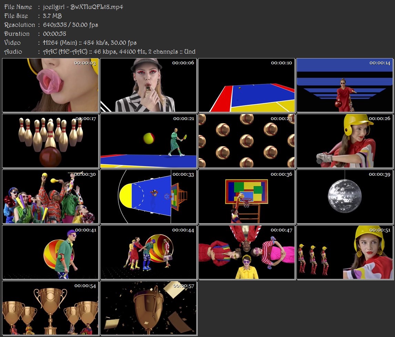Click the 00:00:39 timestamp
Screen dimensions: 395x337
coord(380,174)
